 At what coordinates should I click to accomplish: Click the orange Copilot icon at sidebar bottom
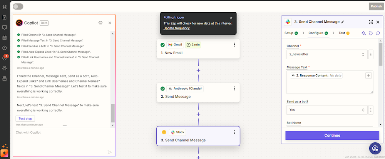point(4,153)
